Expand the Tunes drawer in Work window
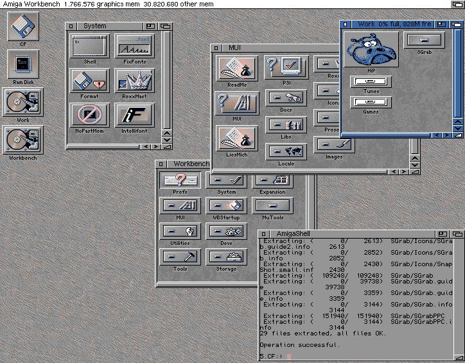The image size is (465, 363). (x=371, y=82)
